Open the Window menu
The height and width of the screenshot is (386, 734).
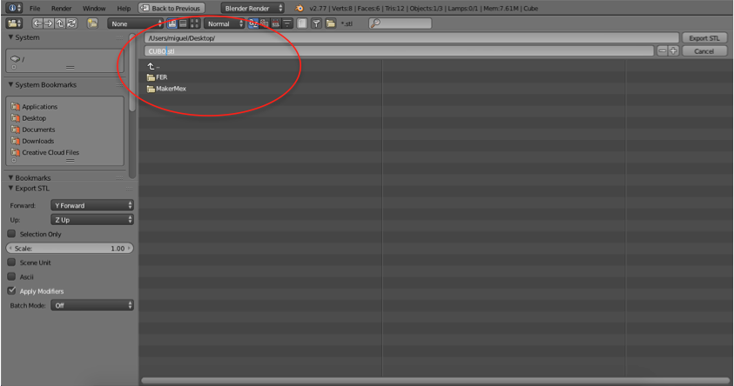(x=93, y=8)
